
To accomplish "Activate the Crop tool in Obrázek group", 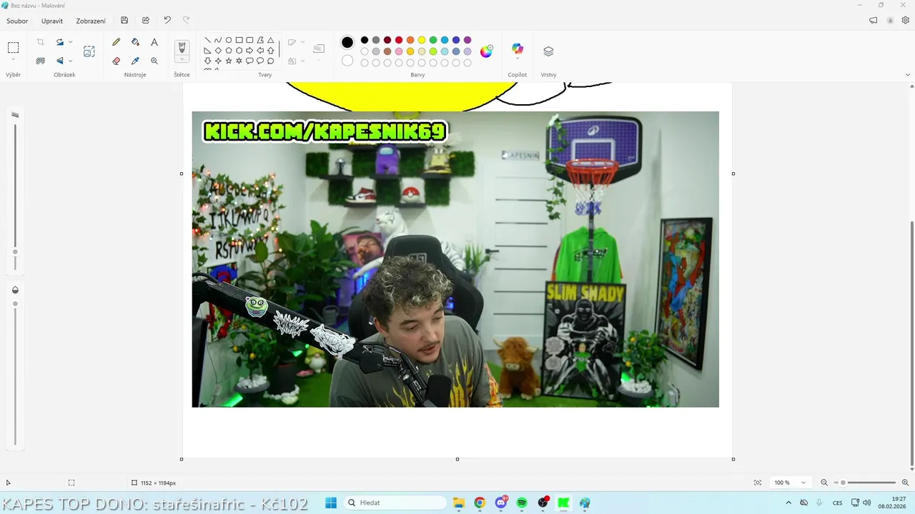I will 40,42.
